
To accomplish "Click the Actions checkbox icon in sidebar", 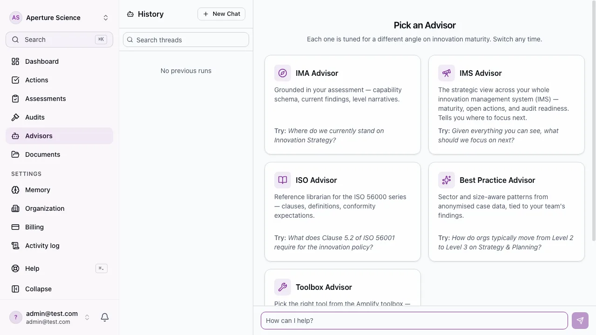I will 15,80.
